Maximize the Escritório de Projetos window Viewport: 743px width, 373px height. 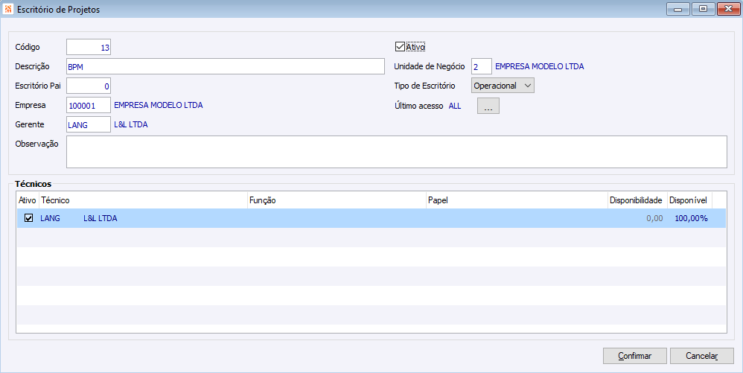click(x=704, y=9)
